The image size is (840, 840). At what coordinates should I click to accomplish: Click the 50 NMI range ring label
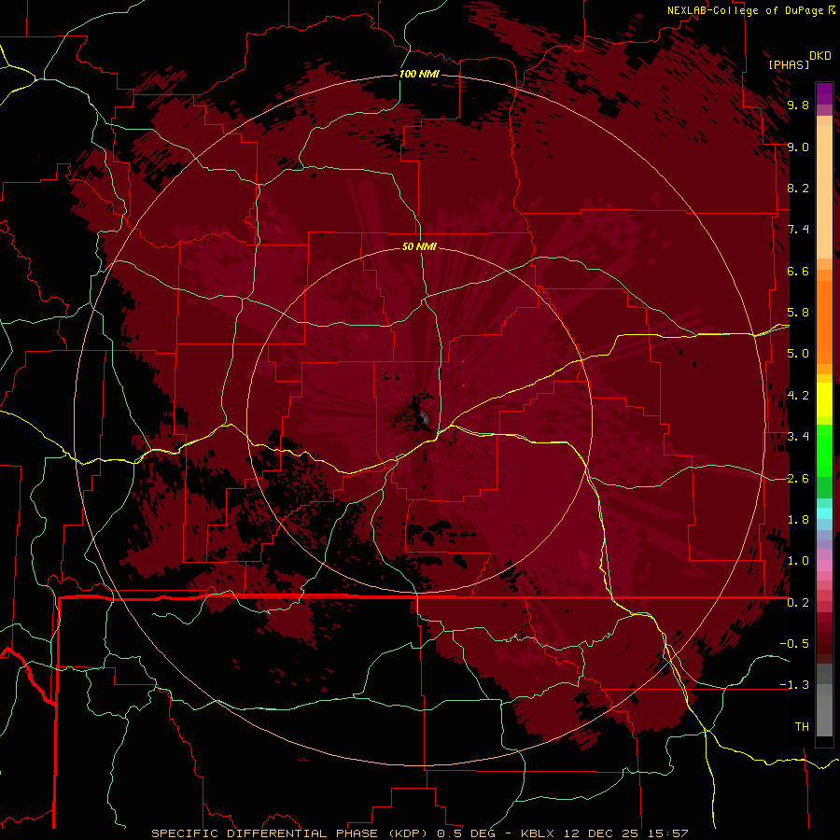(x=419, y=246)
